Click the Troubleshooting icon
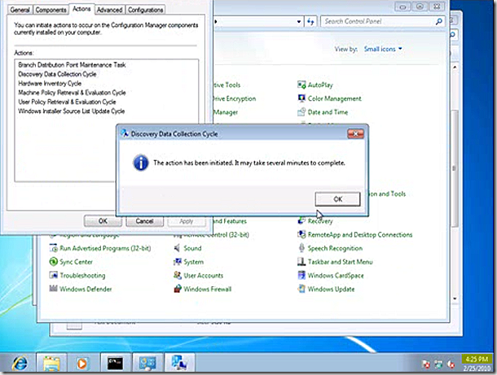The height and width of the screenshot is (375, 497). pos(53,275)
